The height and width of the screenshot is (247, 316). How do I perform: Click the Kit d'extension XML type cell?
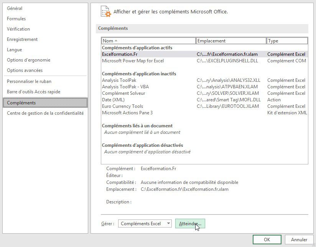[287, 113]
